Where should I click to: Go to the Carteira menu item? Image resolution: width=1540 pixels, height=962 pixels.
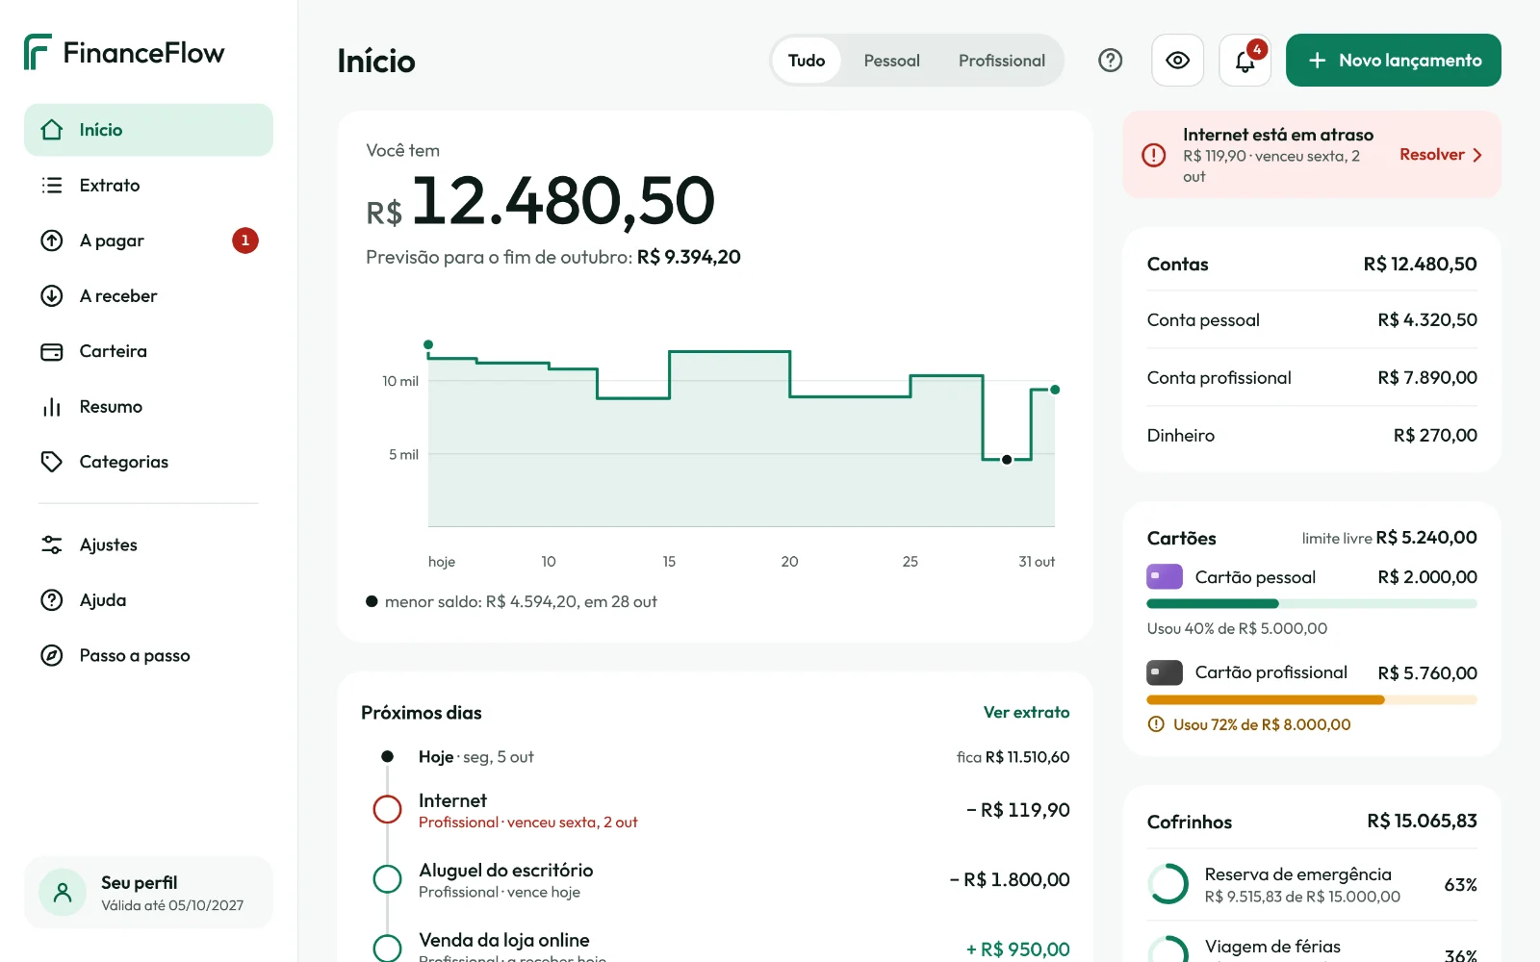click(148, 351)
